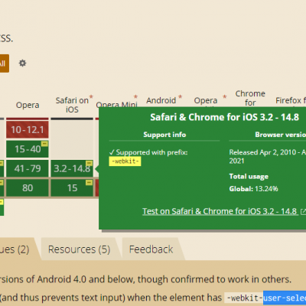Select Safari on iOS 3.2-14.8 cell
The width and height of the screenshot is (306, 306).
pyautogui.click(x=72, y=168)
